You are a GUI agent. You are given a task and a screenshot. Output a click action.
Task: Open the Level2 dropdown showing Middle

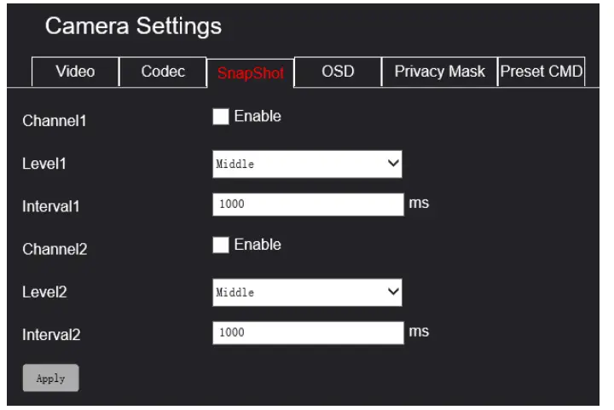307,292
